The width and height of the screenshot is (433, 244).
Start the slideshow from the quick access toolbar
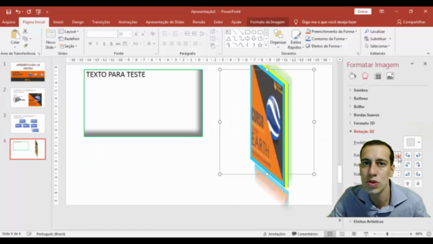tap(38, 12)
